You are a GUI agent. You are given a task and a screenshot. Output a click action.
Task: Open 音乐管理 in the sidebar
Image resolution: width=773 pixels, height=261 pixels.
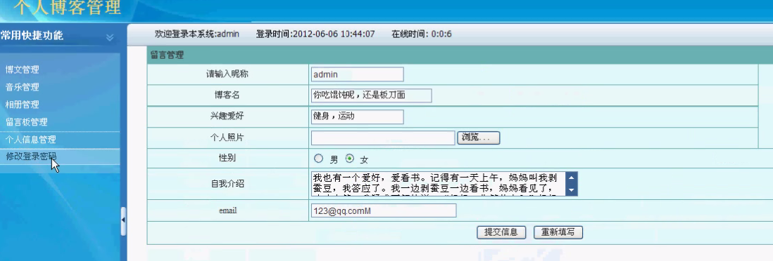point(23,87)
